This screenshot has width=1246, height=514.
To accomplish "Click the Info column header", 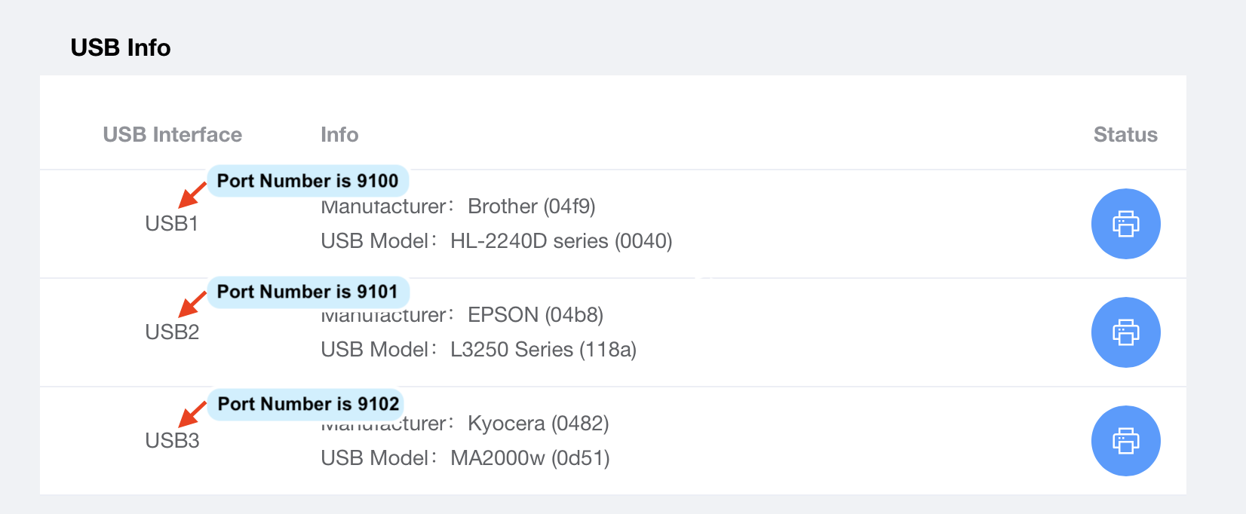I will 339,135.
